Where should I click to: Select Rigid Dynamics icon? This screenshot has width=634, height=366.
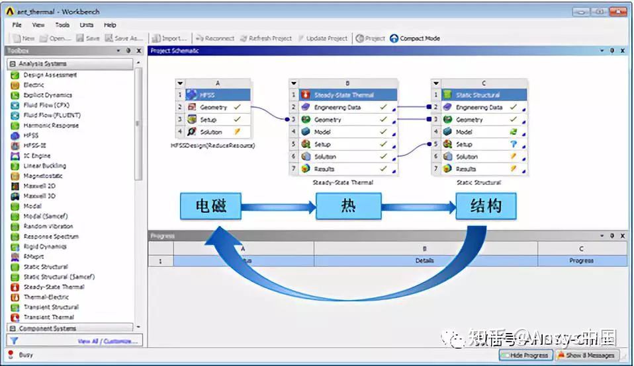click(x=15, y=246)
